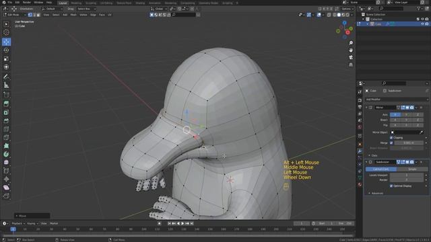
Task: Select the Cursor tool in the left toolbar
Action: click(6, 32)
